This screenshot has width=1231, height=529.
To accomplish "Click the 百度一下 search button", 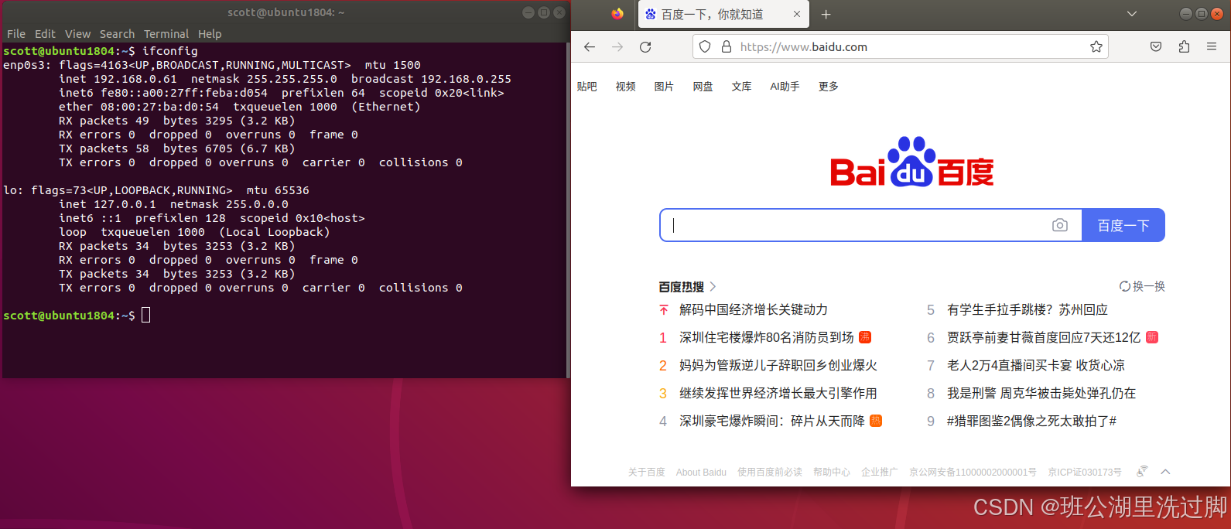I will click(x=1123, y=225).
